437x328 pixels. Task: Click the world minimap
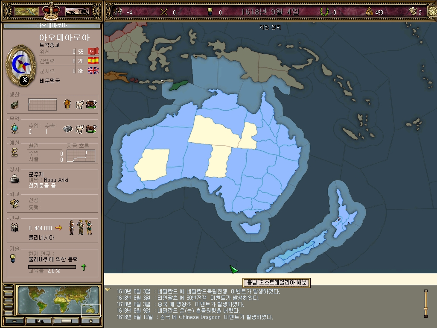[x=58, y=300]
